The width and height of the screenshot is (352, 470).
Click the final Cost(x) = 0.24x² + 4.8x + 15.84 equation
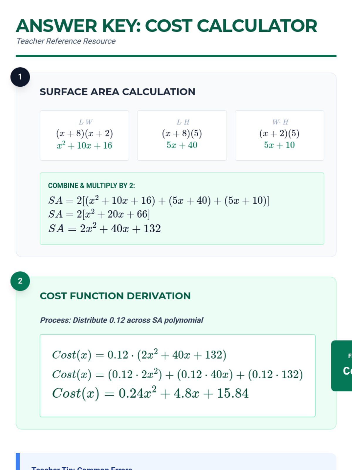(150, 393)
